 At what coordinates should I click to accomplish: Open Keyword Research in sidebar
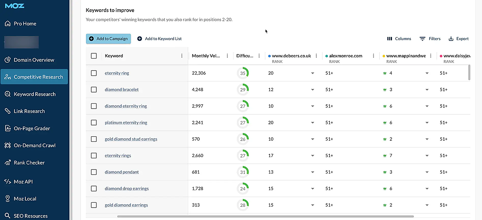pyautogui.click(x=35, y=94)
